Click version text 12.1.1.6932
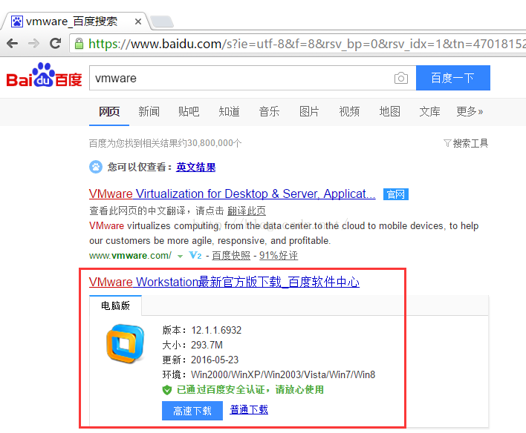 [x=216, y=330]
